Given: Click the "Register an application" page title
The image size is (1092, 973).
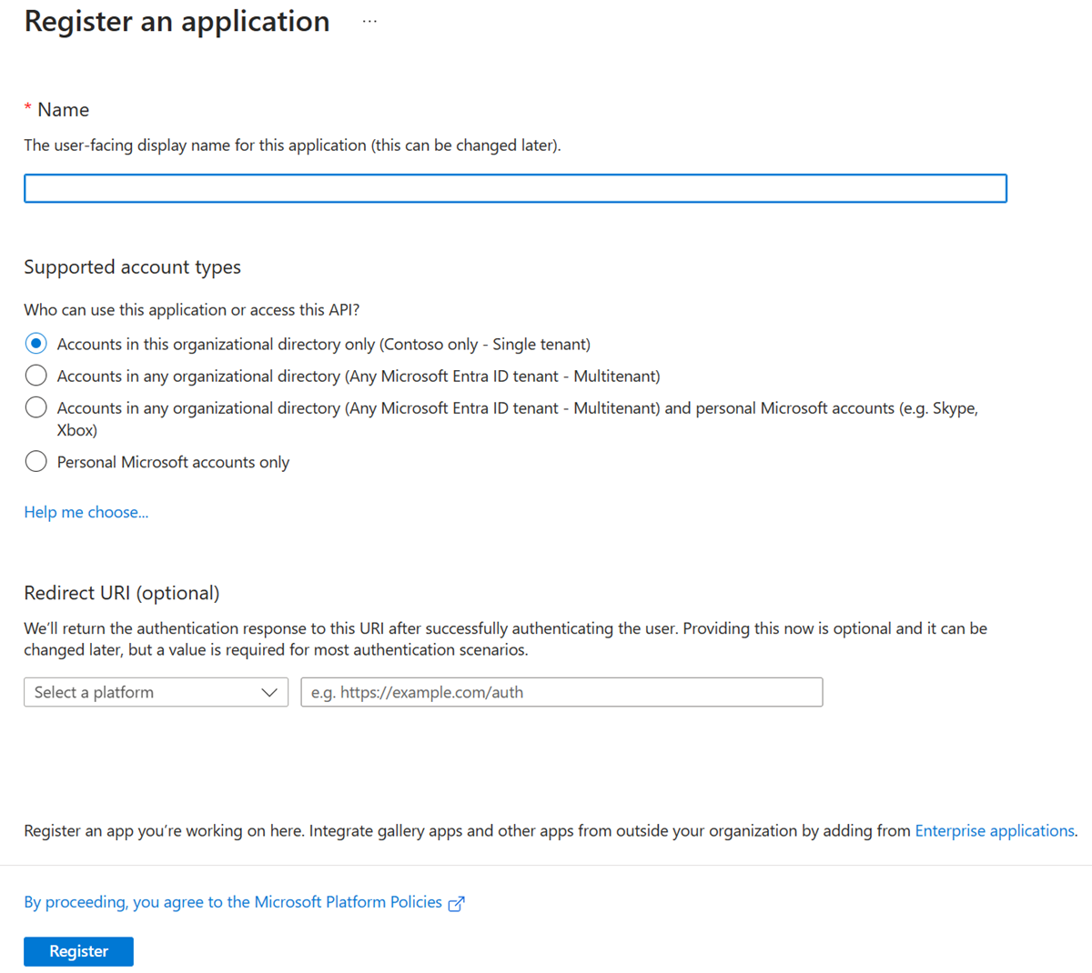Looking at the screenshot, I should 177,21.
